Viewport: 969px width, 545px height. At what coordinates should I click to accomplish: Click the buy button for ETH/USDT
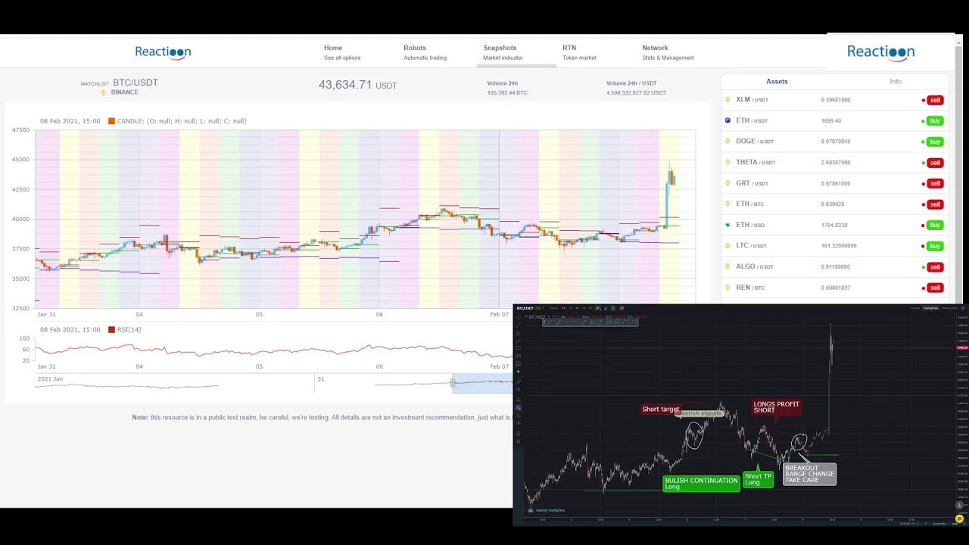[x=935, y=120]
